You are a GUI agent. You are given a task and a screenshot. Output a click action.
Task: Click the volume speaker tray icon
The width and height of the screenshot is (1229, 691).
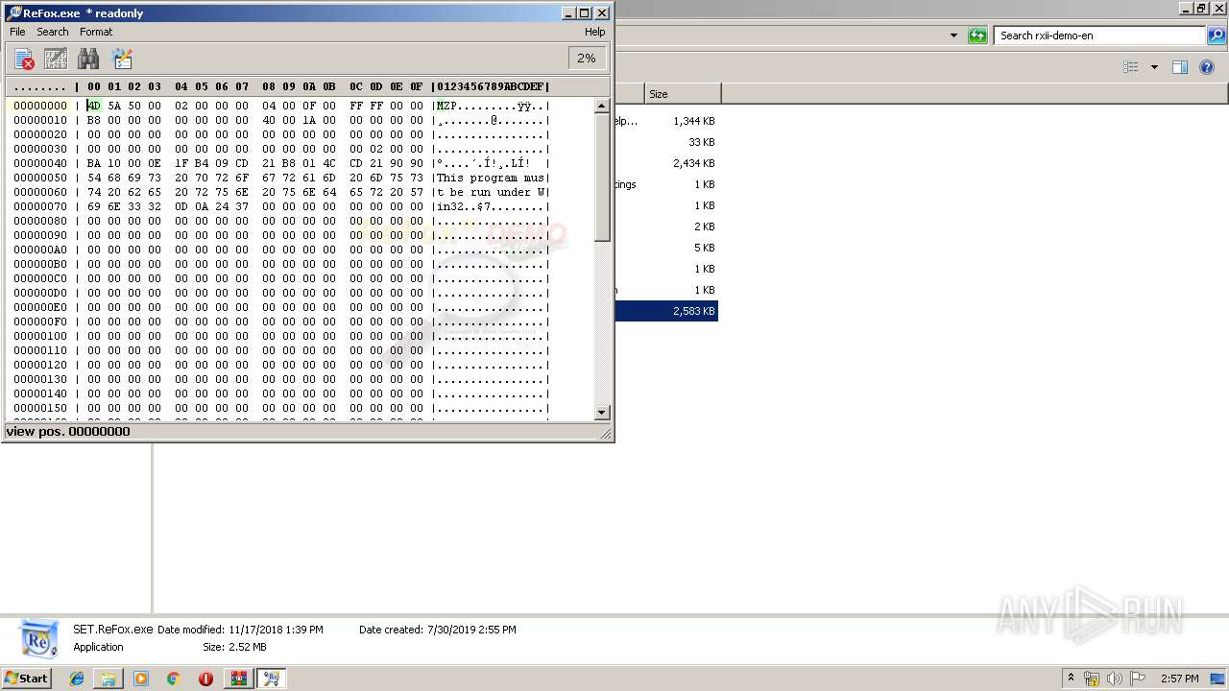[1115, 679]
